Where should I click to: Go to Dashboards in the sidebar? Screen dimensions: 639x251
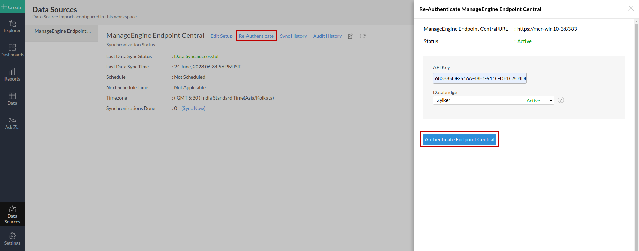pyautogui.click(x=12, y=50)
